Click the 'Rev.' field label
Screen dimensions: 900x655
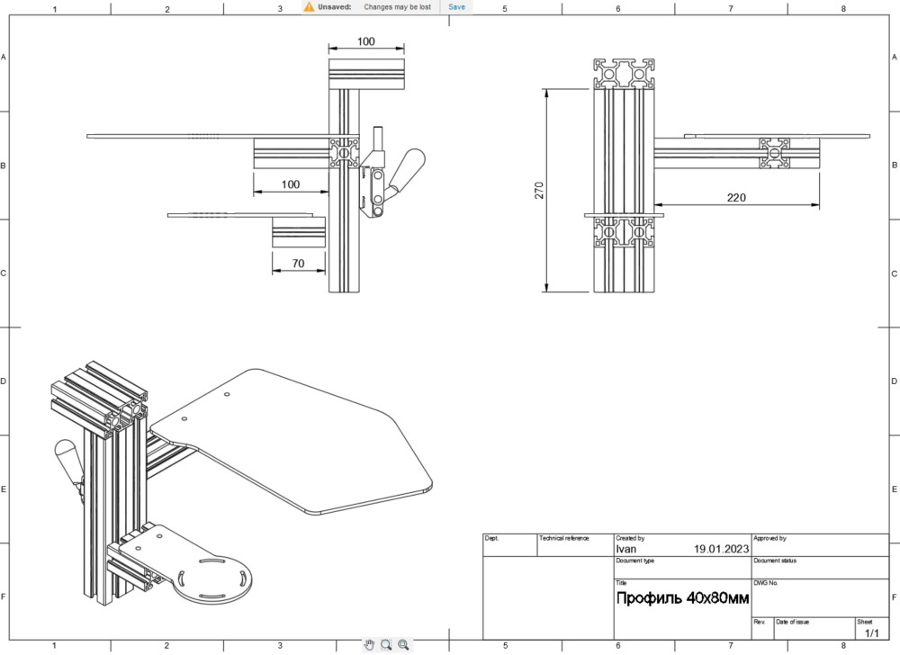click(x=759, y=622)
